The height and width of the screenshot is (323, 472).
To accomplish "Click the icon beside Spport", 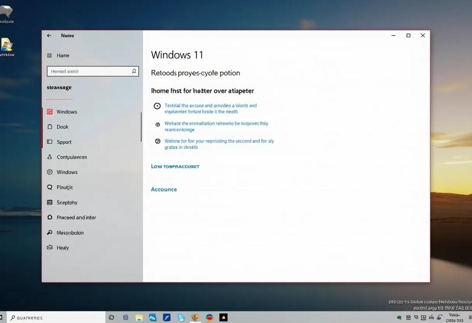I will coord(50,142).
